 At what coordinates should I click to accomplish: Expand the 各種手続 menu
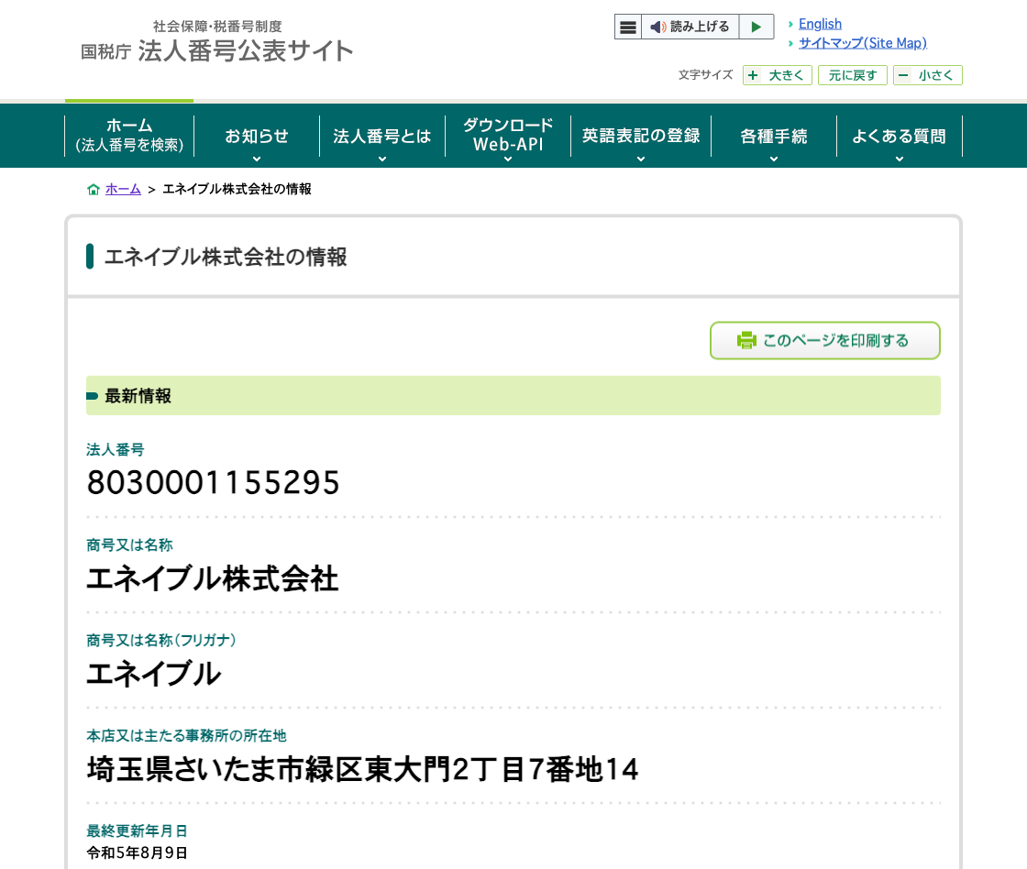coord(774,137)
